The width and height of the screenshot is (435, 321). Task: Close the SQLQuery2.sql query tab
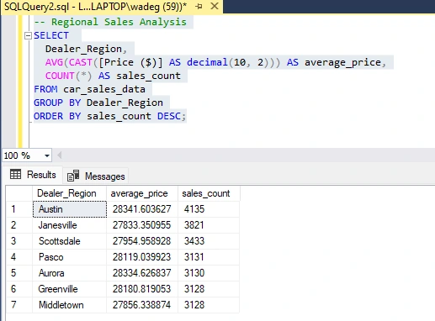coord(215,6)
